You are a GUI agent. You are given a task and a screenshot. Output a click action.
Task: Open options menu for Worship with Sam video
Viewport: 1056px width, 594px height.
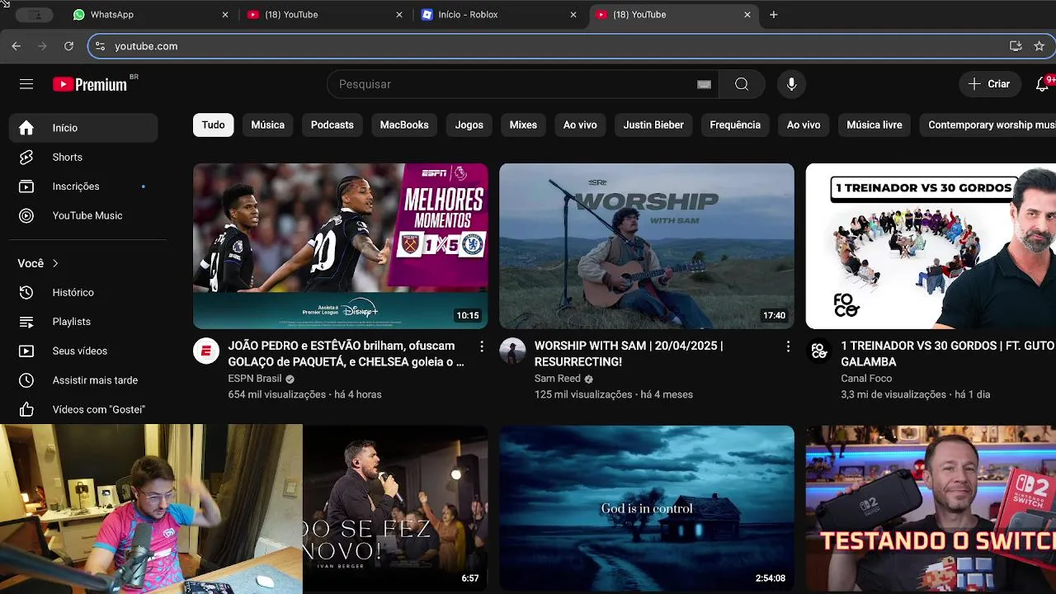coord(788,346)
